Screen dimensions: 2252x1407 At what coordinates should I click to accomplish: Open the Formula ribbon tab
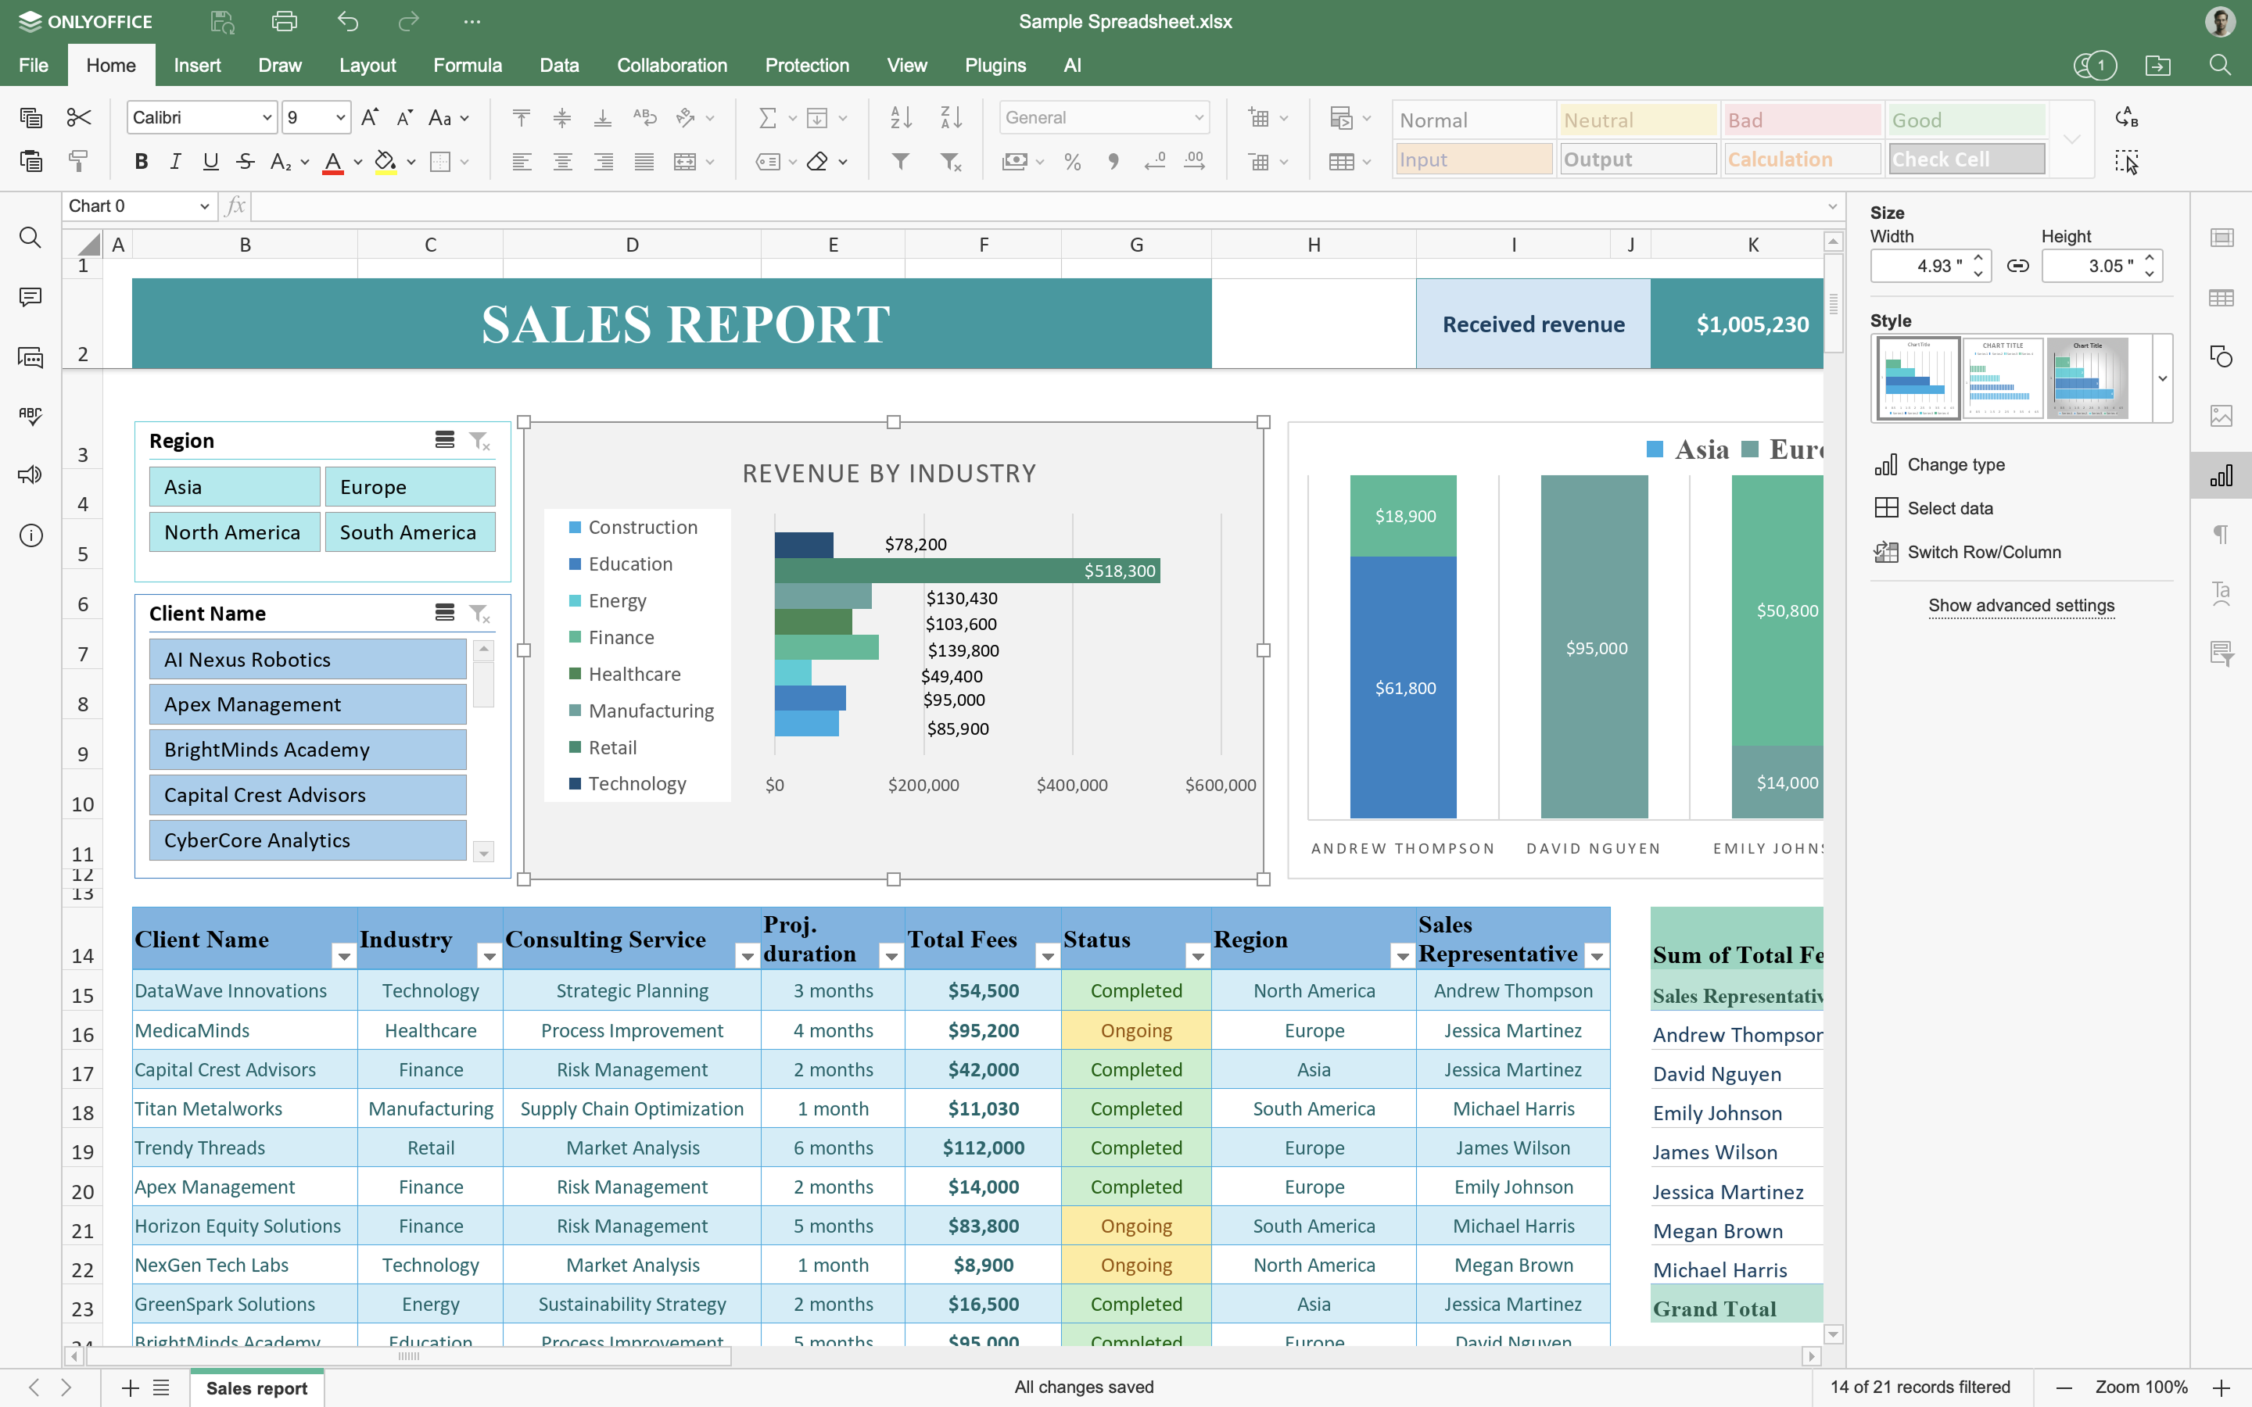(x=467, y=65)
